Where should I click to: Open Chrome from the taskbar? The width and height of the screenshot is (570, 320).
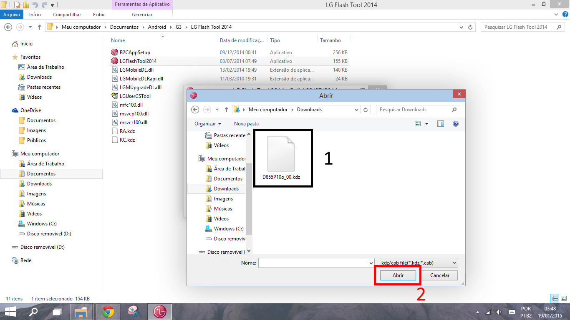(108, 312)
